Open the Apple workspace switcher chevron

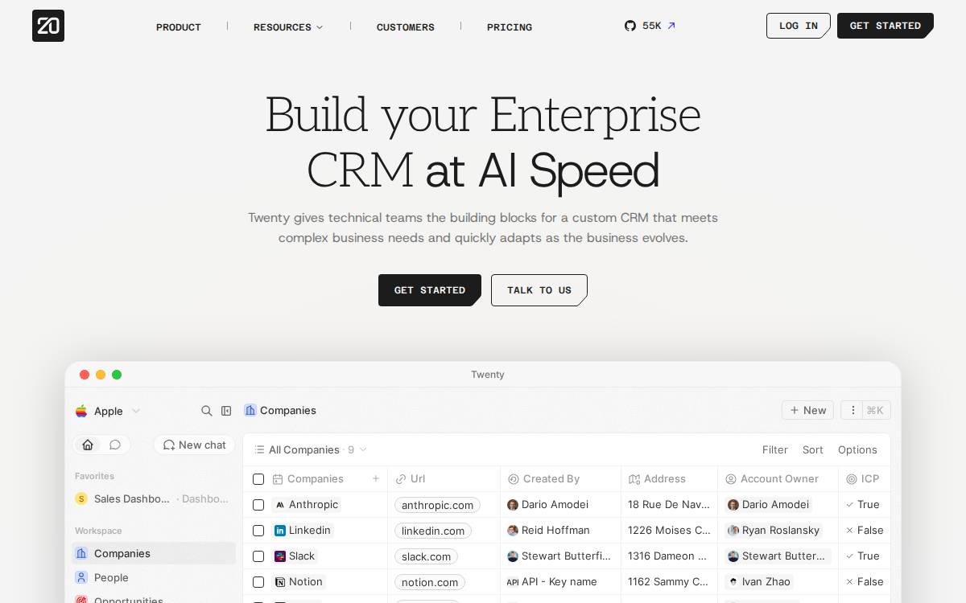coord(136,411)
